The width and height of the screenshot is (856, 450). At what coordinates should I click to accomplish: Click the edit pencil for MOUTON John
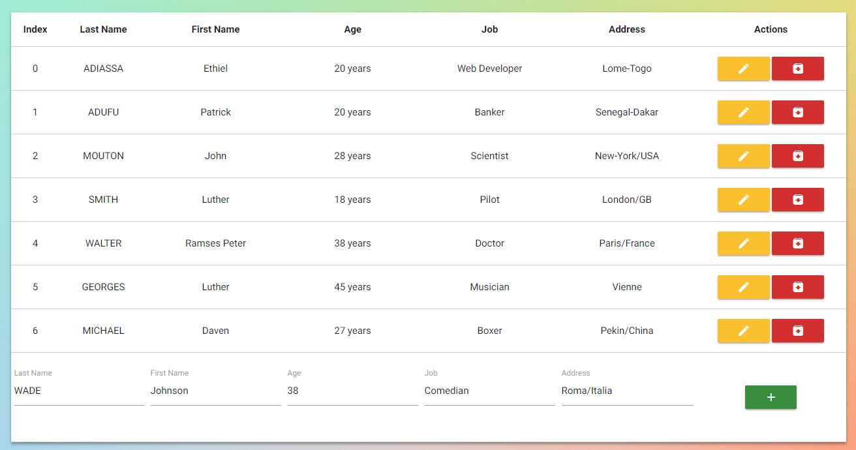tap(743, 156)
